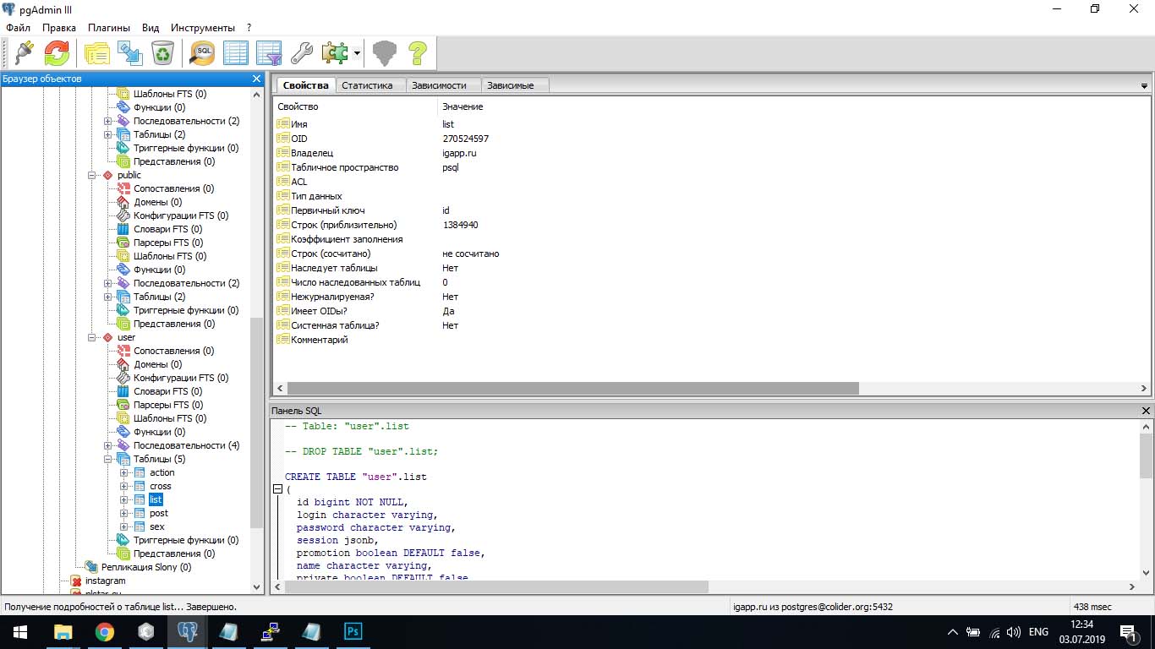This screenshot has width=1155, height=649.
Task: Click the plug icon to add server connection
Action: [x=24, y=53]
